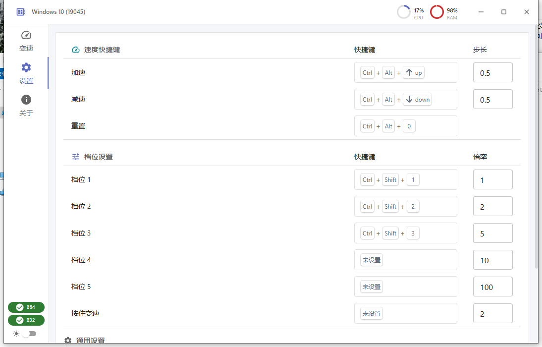Edit the 档位 3 hotkey field
This screenshot has height=347, width=542.
(405, 233)
